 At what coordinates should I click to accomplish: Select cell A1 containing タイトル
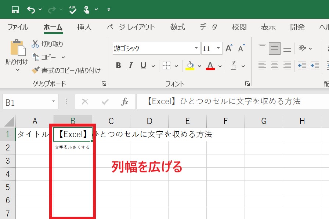click(34, 134)
